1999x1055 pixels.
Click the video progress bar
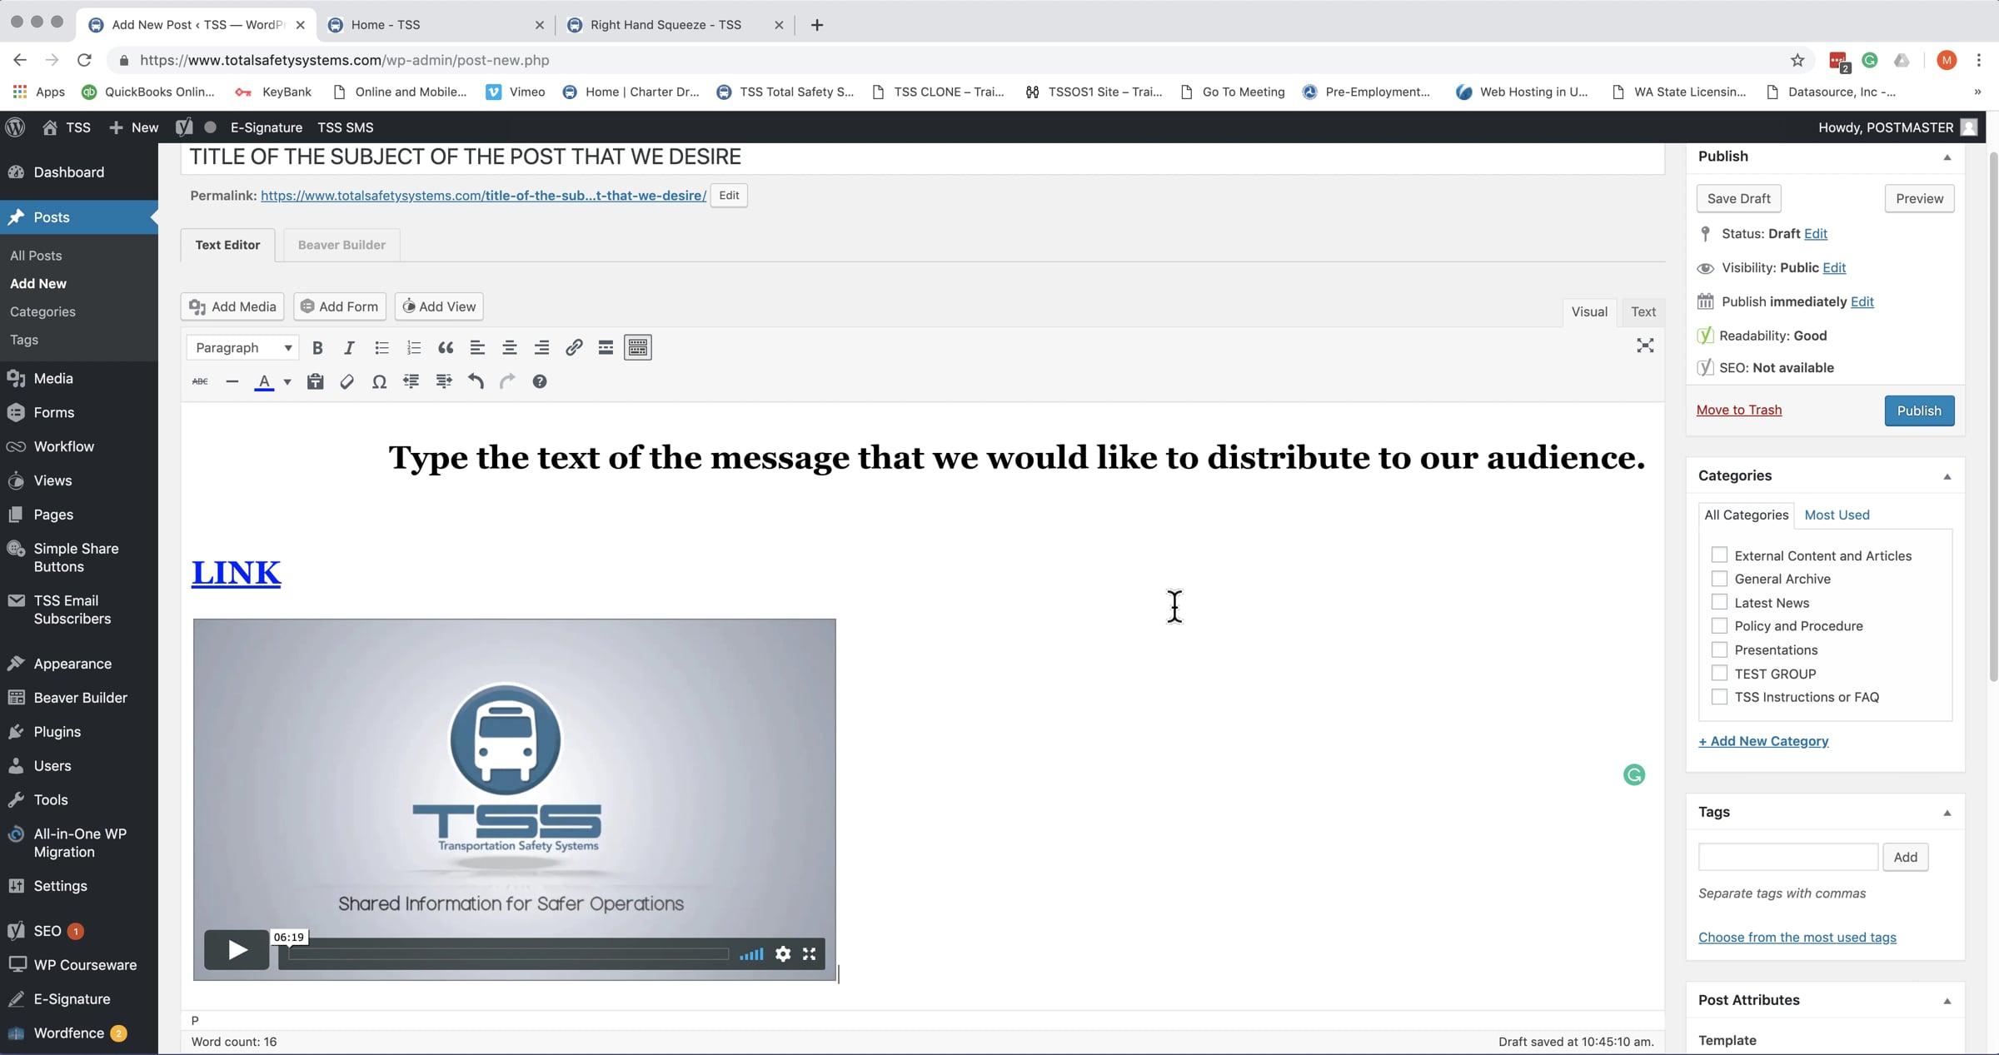508,954
